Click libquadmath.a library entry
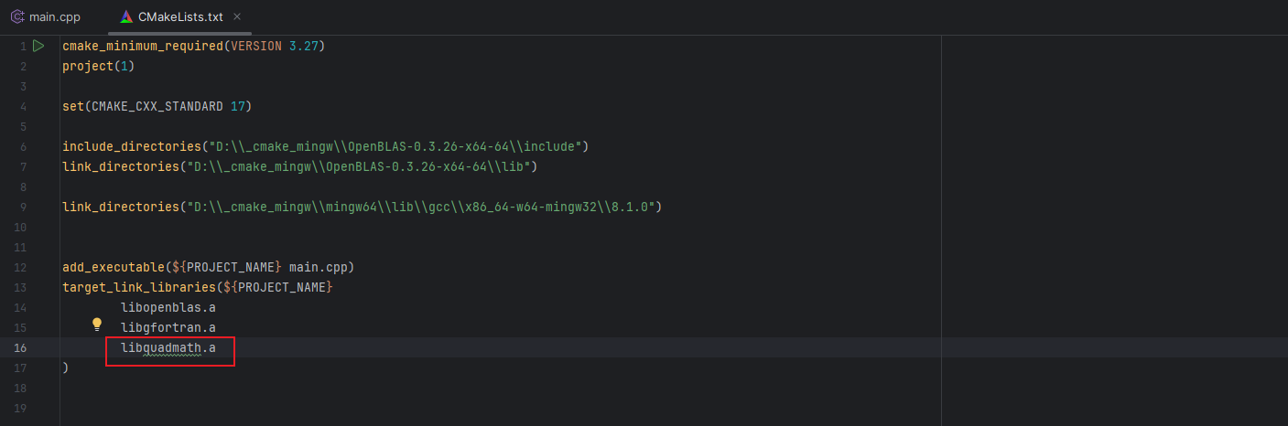This screenshot has width=1288, height=426. coord(168,348)
